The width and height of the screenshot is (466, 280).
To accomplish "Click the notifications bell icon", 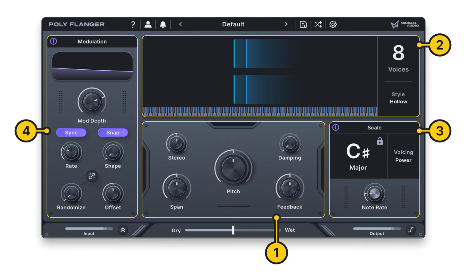I will point(163,24).
